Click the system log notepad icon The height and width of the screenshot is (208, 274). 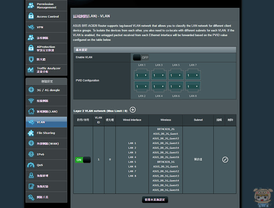pyautogui.click(x=31, y=186)
